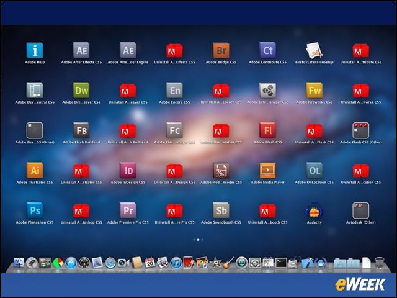
Task: Open the After Effects render engine app
Action: 128,50
